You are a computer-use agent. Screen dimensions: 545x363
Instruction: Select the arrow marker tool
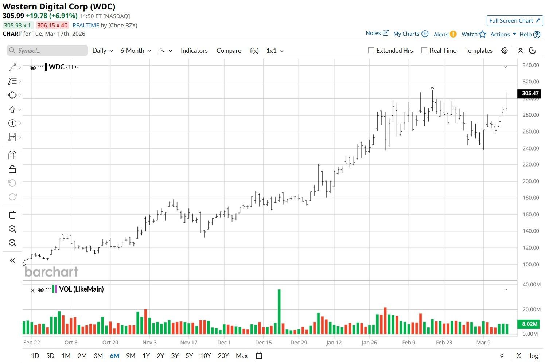coord(12,109)
